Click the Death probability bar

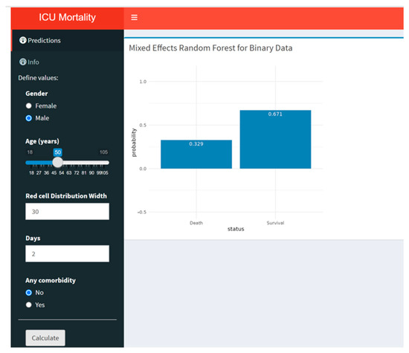196,155
